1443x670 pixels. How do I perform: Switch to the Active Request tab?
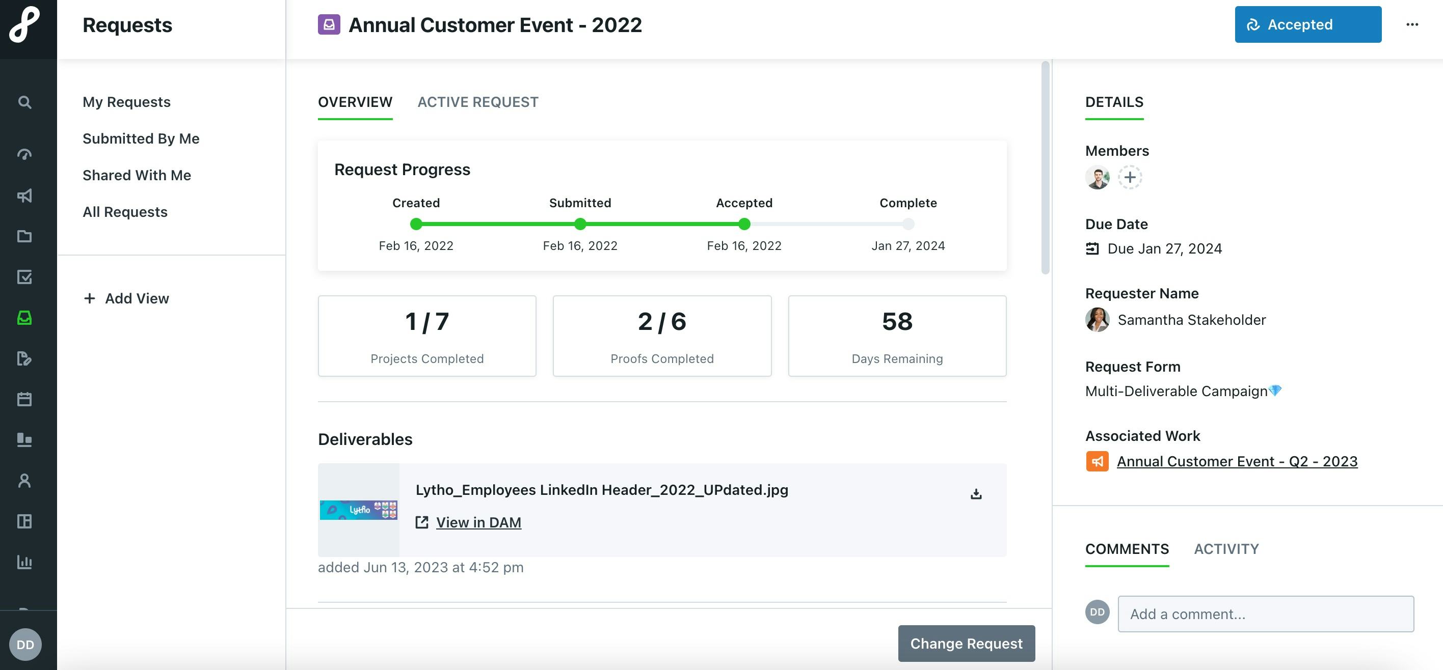477,102
